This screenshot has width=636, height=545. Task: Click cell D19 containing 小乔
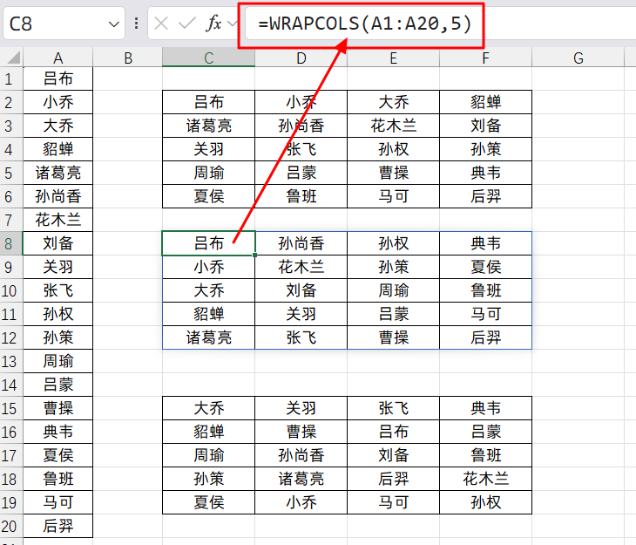pyautogui.click(x=301, y=503)
